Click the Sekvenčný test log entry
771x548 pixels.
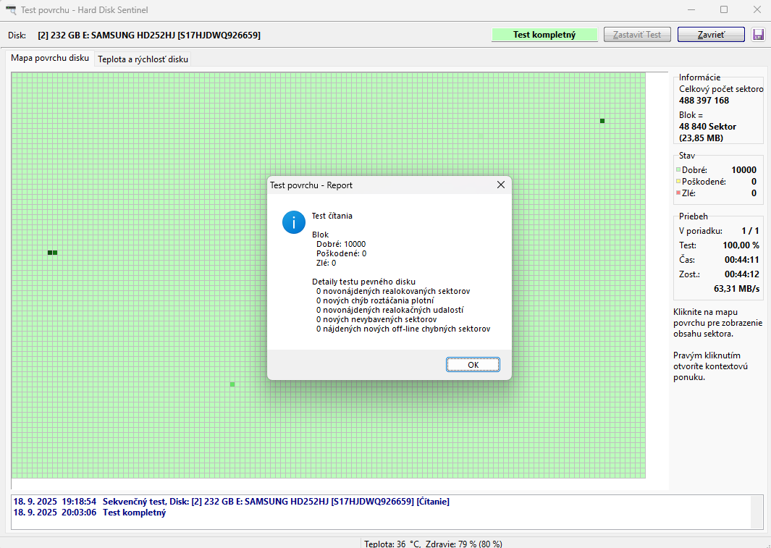[231, 502]
